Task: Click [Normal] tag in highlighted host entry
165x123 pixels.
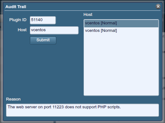Action: click(x=109, y=23)
